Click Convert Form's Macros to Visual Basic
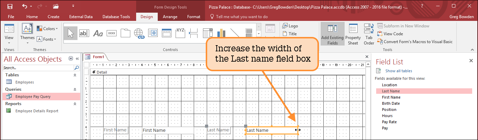The height and width of the screenshot is (140, 478). (x=415, y=41)
